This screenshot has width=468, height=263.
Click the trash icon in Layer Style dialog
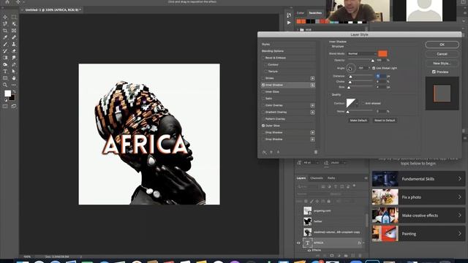316,152
